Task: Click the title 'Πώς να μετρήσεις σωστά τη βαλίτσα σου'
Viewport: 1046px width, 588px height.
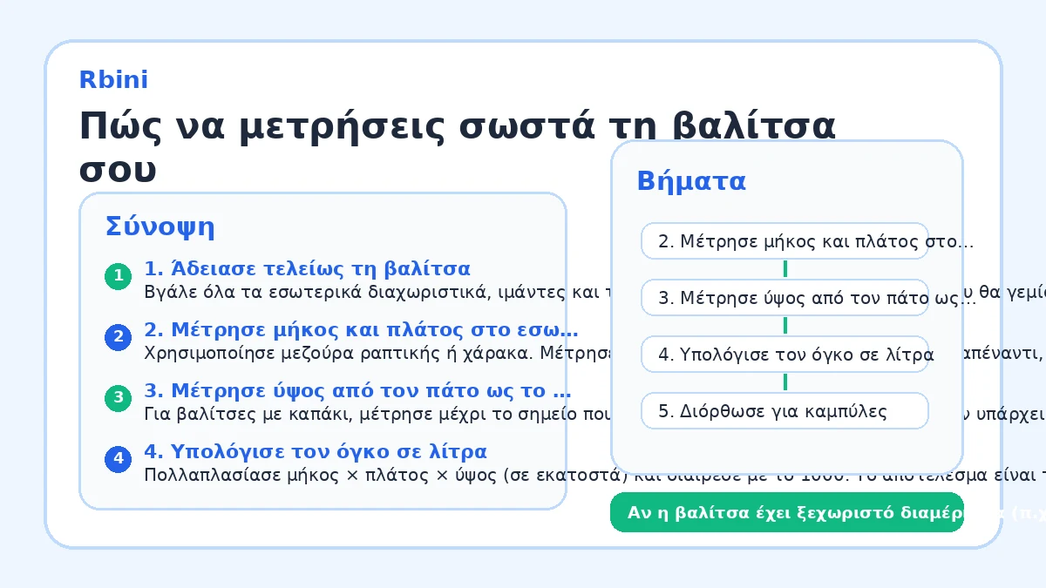Action: coord(458,148)
